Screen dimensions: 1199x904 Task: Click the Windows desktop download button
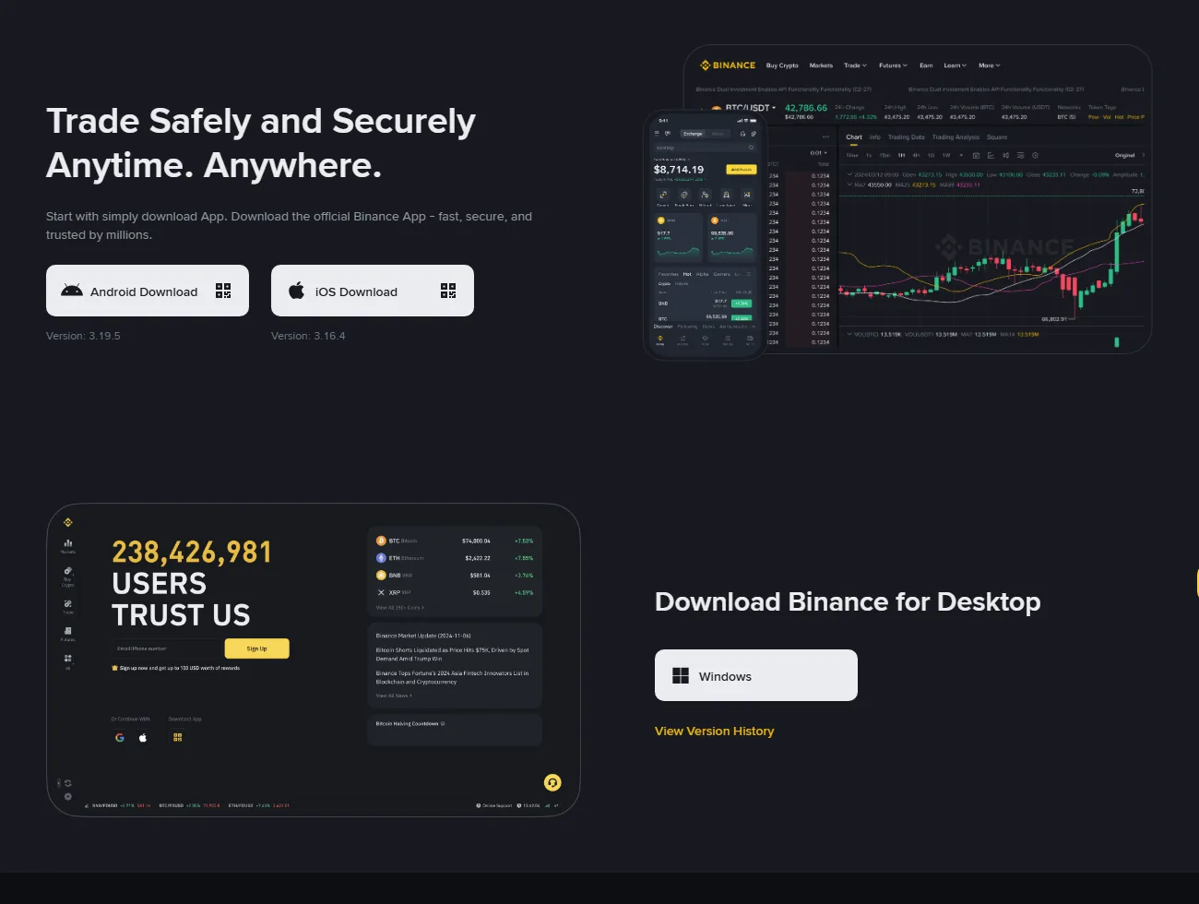[x=756, y=675]
